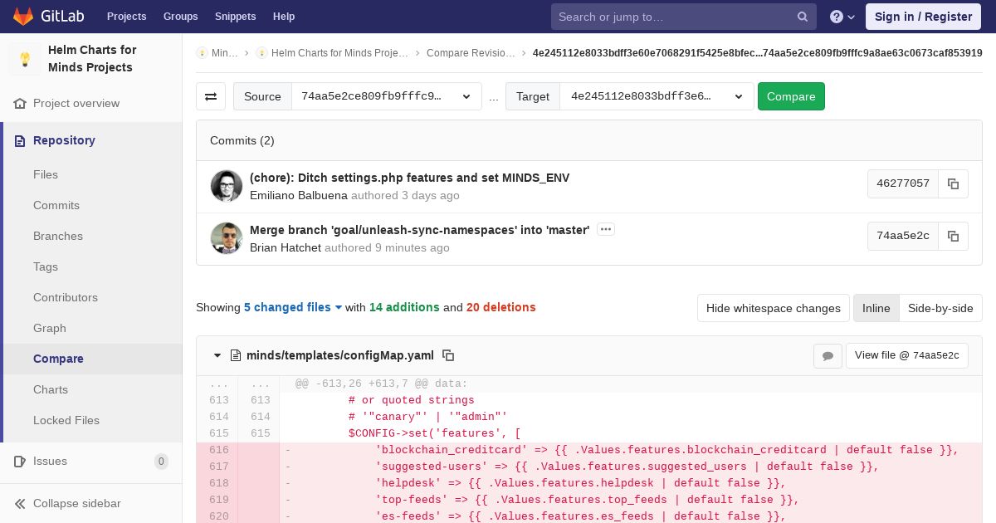996x523 pixels.
Task: Collapse the configMap.yaml diff
Action: pos(217,355)
